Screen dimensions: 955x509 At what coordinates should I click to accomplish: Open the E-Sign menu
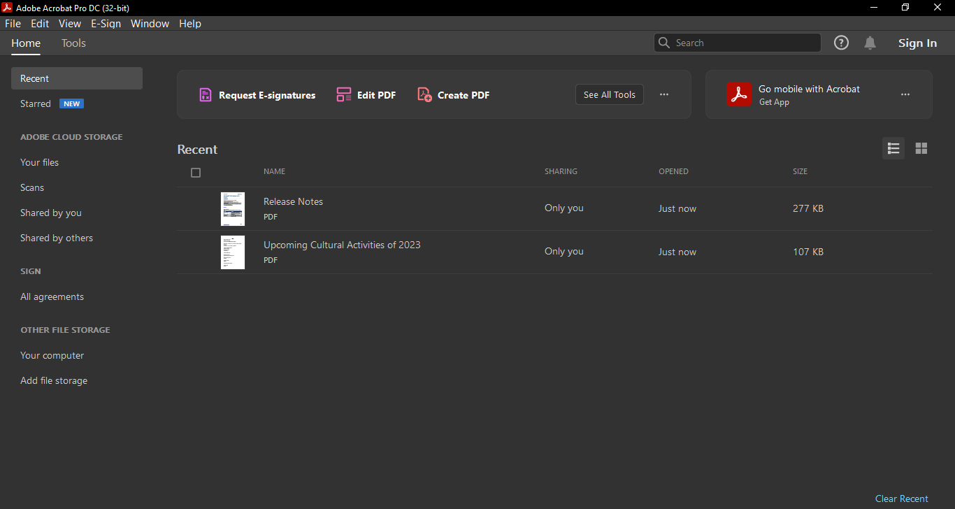pos(106,23)
